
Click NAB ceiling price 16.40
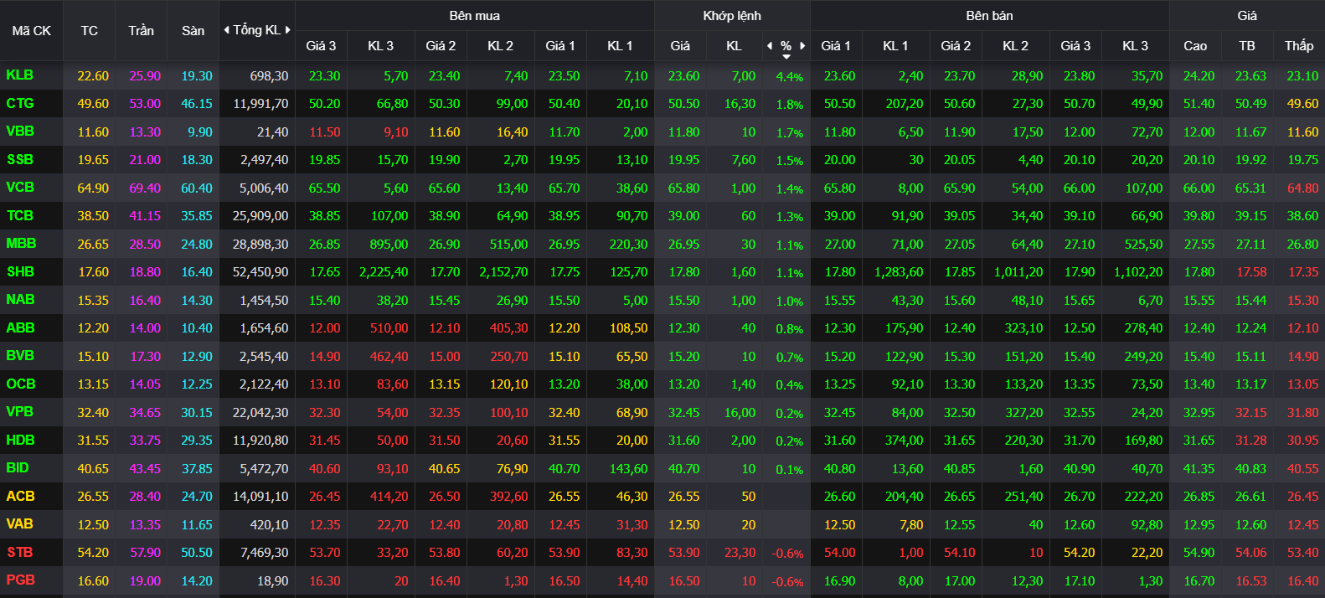(x=145, y=301)
